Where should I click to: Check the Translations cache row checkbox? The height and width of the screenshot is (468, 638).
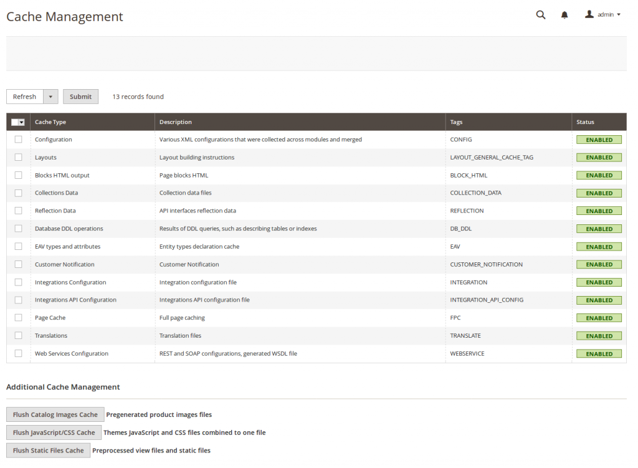(x=18, y=335)
